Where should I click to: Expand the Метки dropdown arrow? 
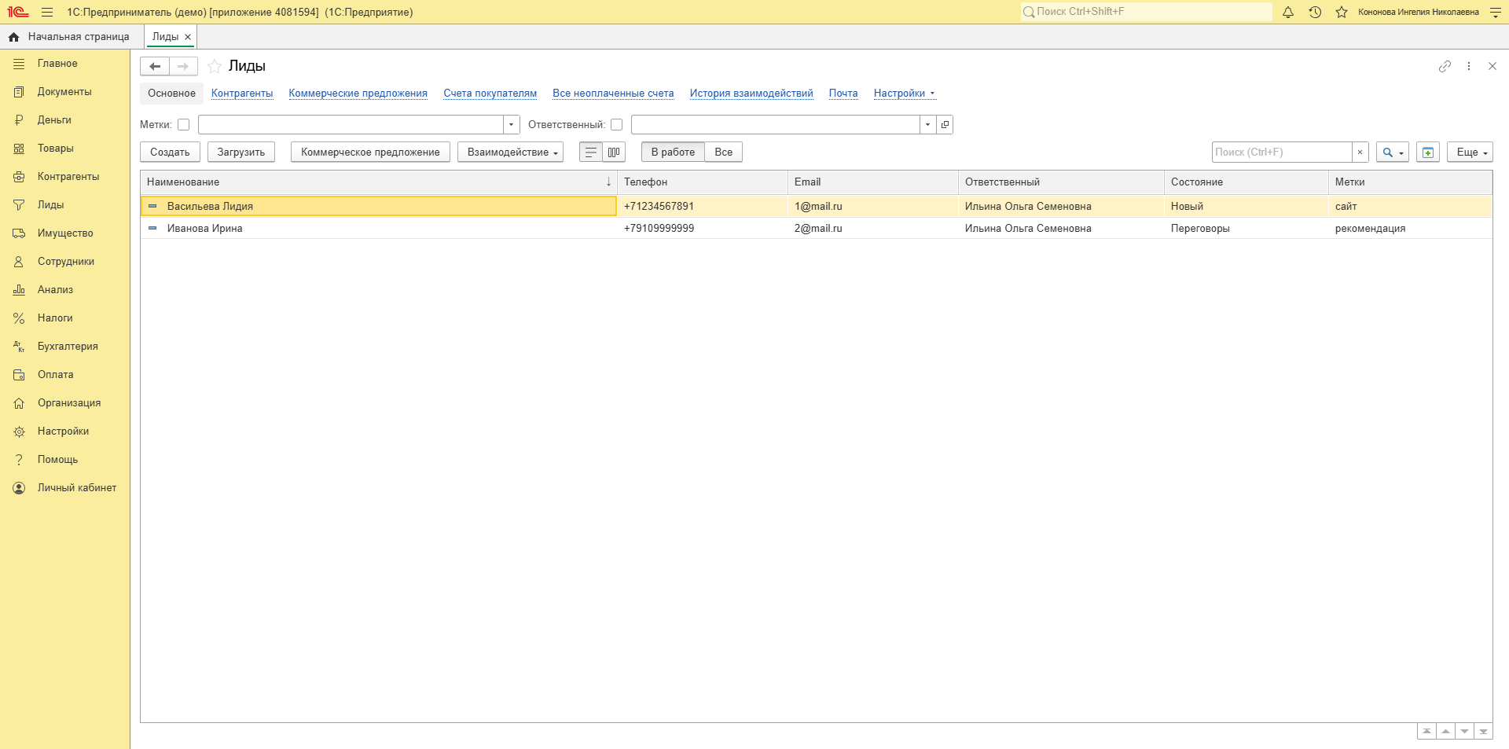[x=512, y=124]
